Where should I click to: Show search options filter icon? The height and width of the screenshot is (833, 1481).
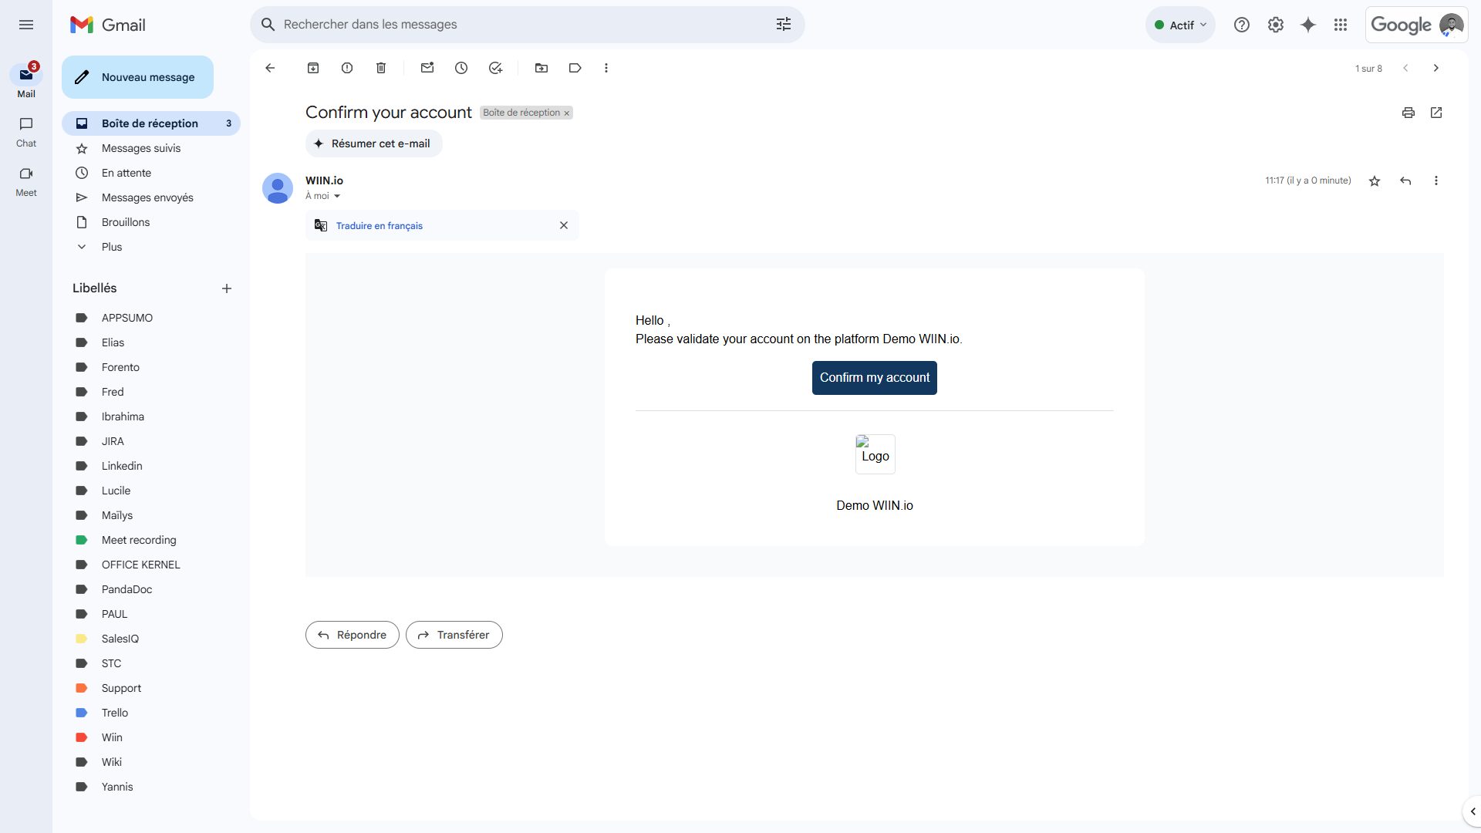[784, 25]
